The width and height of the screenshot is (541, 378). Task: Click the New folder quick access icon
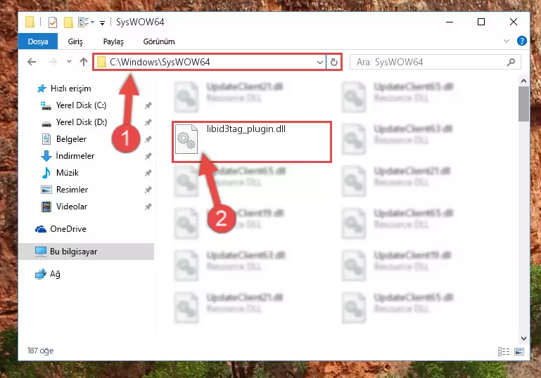click(x=68, y=22)
